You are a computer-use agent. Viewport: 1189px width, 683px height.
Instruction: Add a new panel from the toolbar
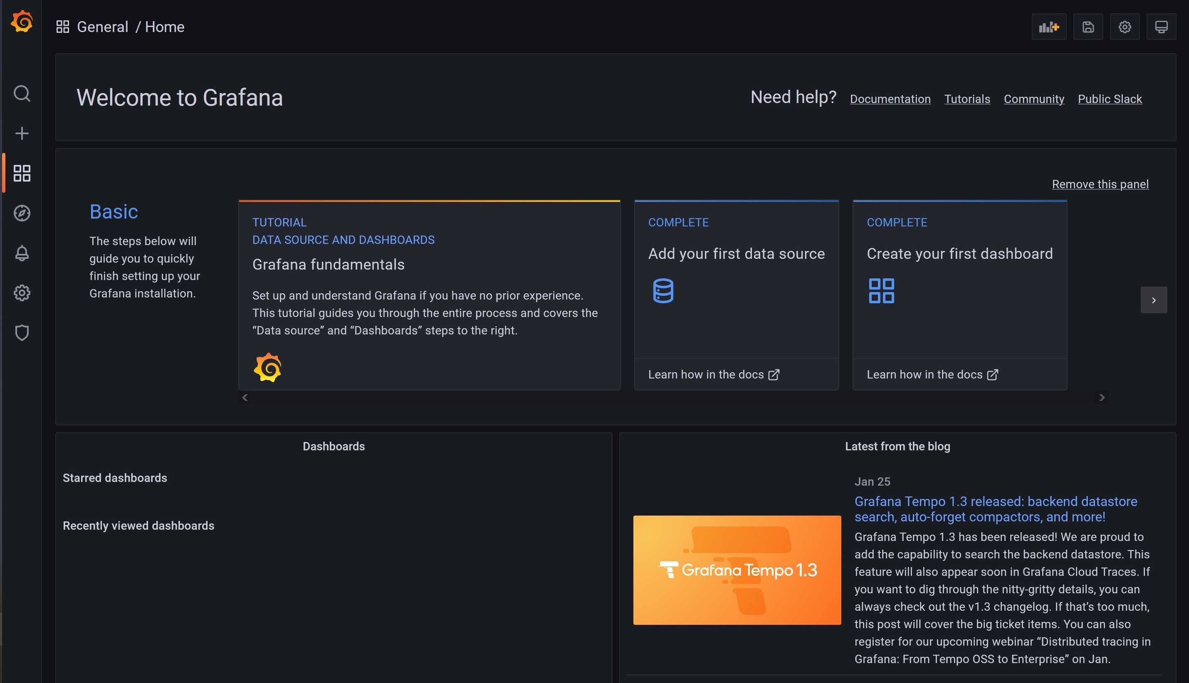coord(1048,27)
